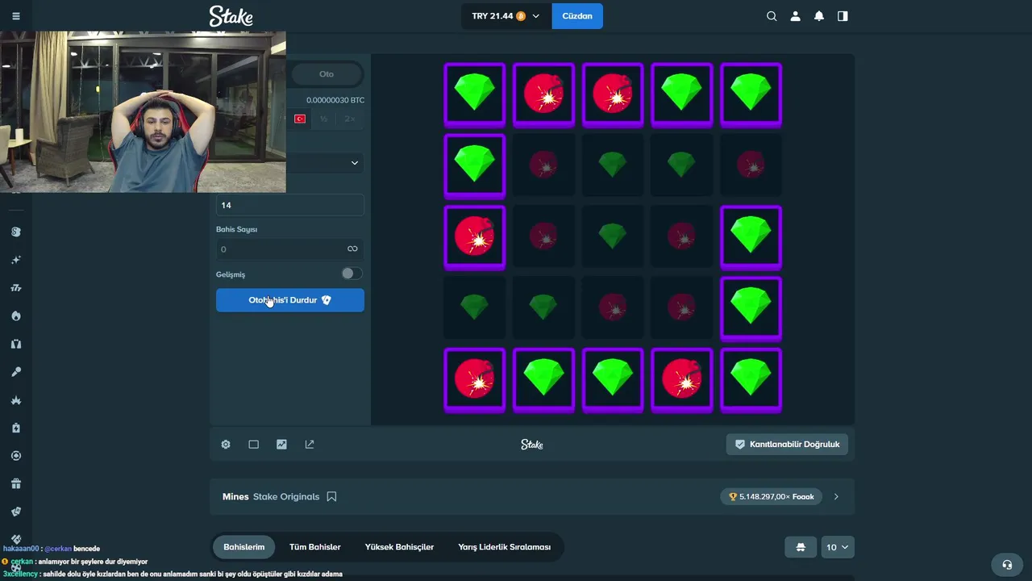Click the flame icon in left sidebar
The image size is (1032, 581).
[x=16, y=316]
